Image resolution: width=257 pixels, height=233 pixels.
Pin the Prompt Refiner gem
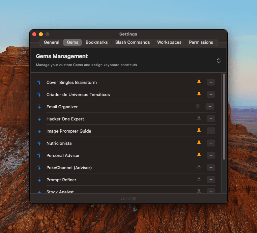pos(199,179)
